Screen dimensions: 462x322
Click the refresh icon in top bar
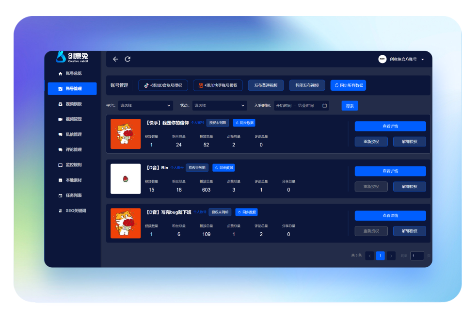click(x=128, y=59)
